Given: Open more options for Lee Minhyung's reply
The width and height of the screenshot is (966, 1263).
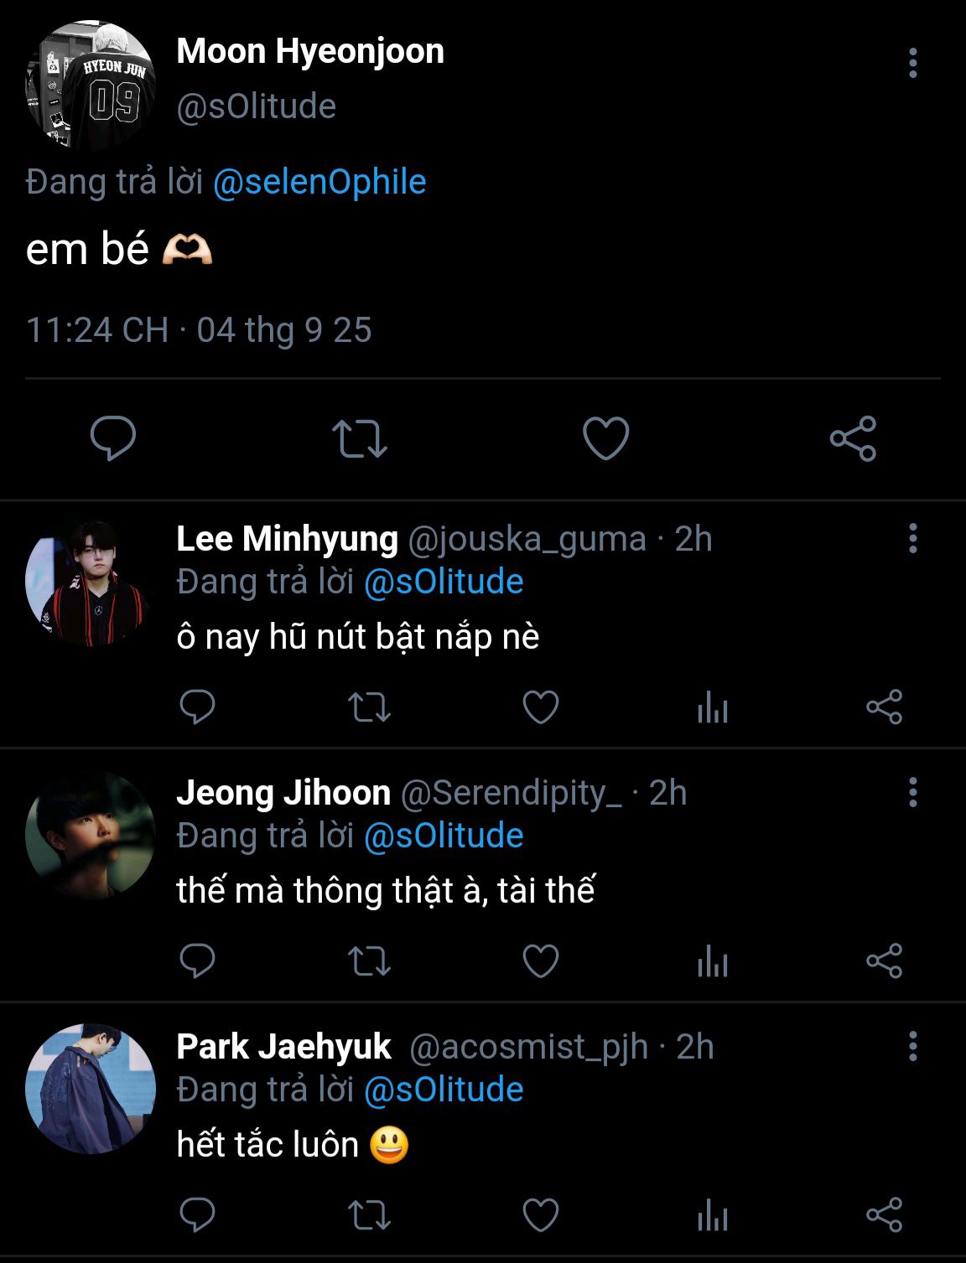Looking at the screenshot, I should coord(912,538).
